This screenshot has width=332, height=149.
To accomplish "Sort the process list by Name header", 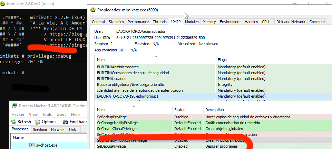I will [x=18, y=138].
